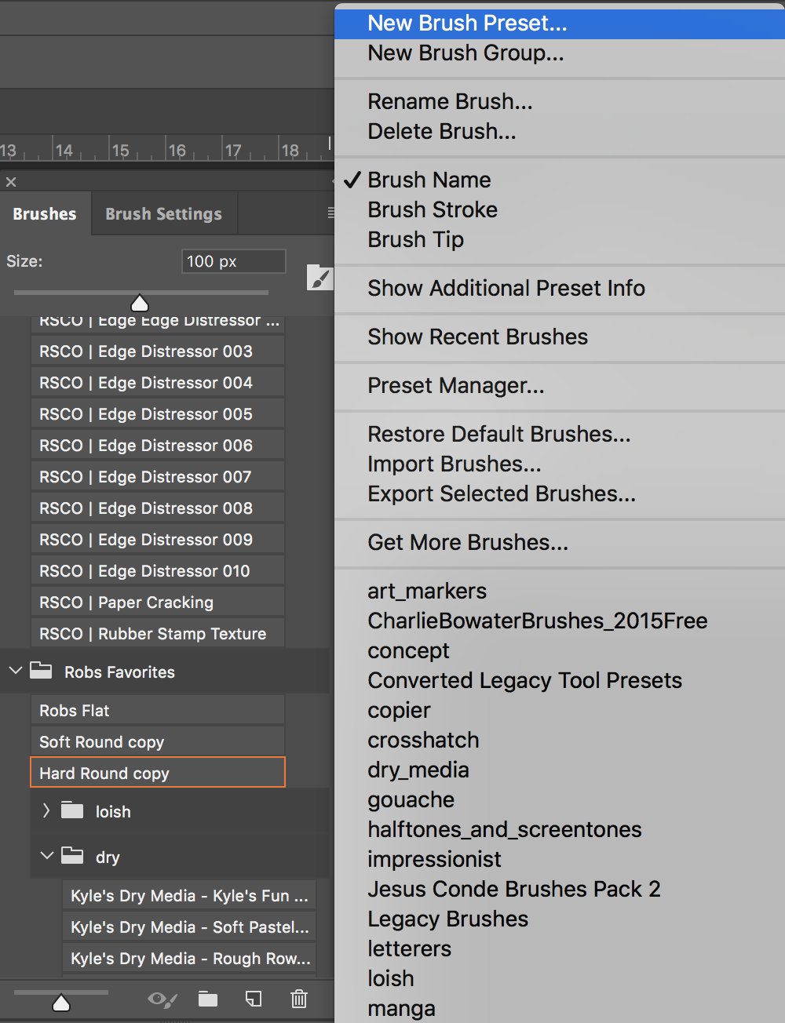Toggle Show Additional Preset Info
This screenshot has width=785, height=1023.
click(x=560, y=289)
